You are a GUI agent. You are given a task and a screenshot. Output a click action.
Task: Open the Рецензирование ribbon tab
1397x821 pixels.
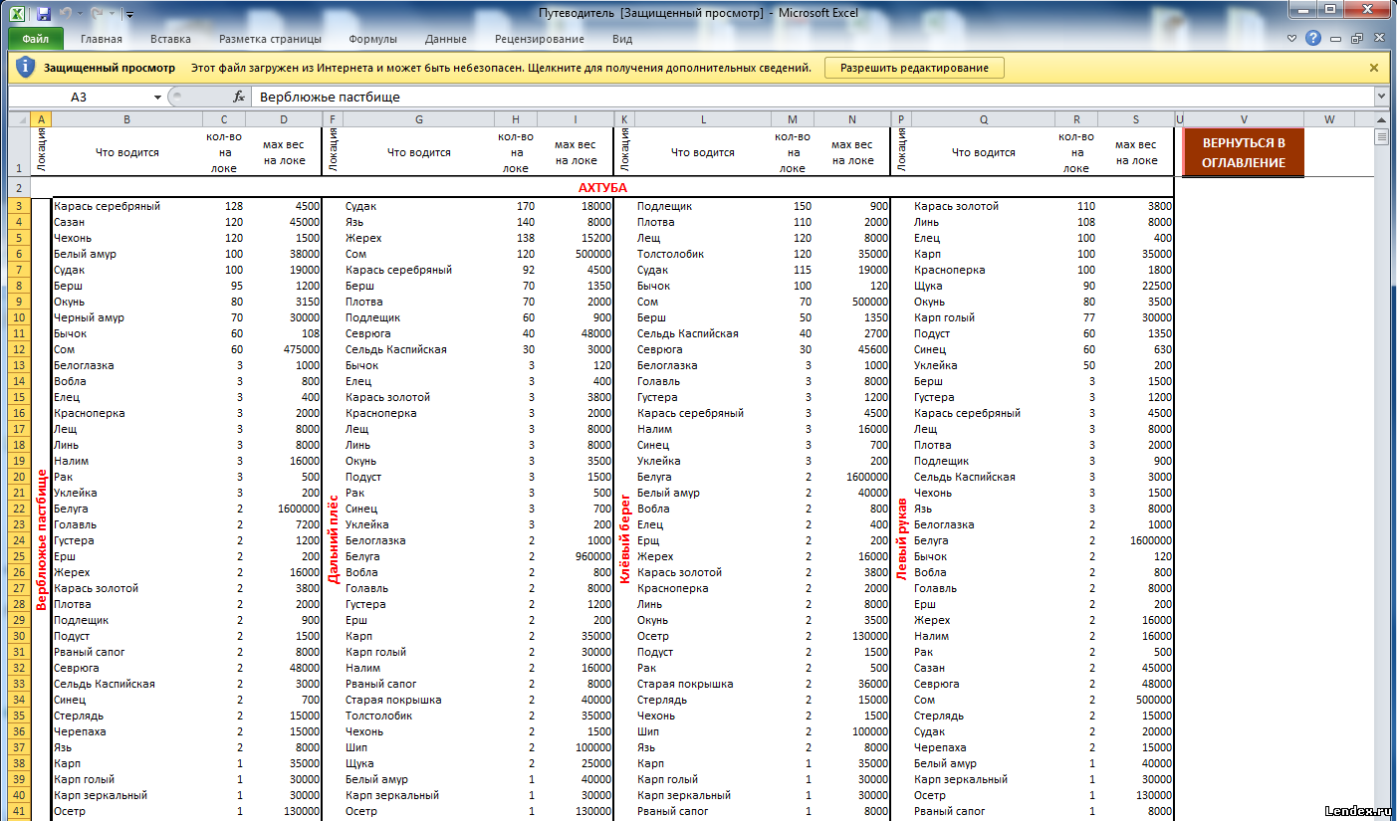click(540, 39)
